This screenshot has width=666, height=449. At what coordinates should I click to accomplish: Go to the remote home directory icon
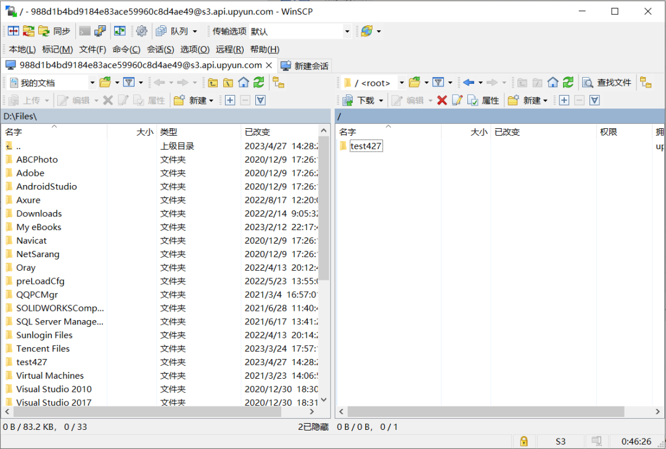tap(553, 83)
